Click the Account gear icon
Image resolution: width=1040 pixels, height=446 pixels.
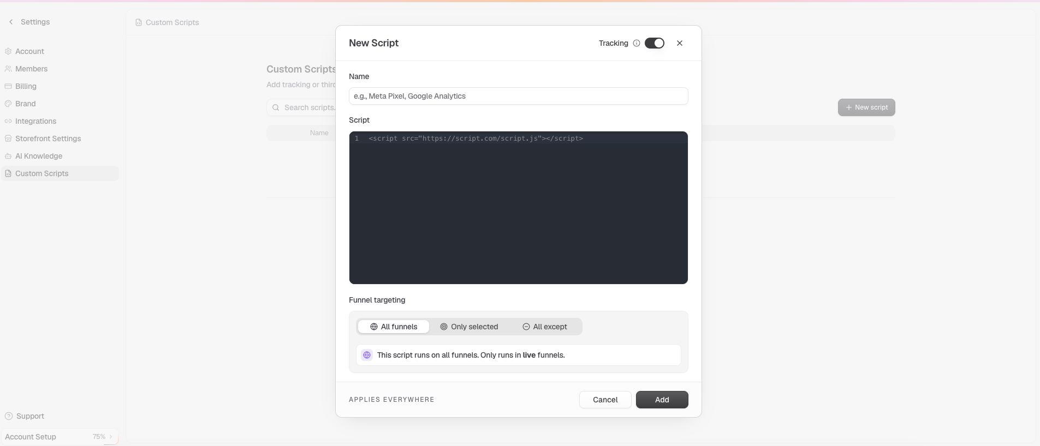[x=8, y=51]
